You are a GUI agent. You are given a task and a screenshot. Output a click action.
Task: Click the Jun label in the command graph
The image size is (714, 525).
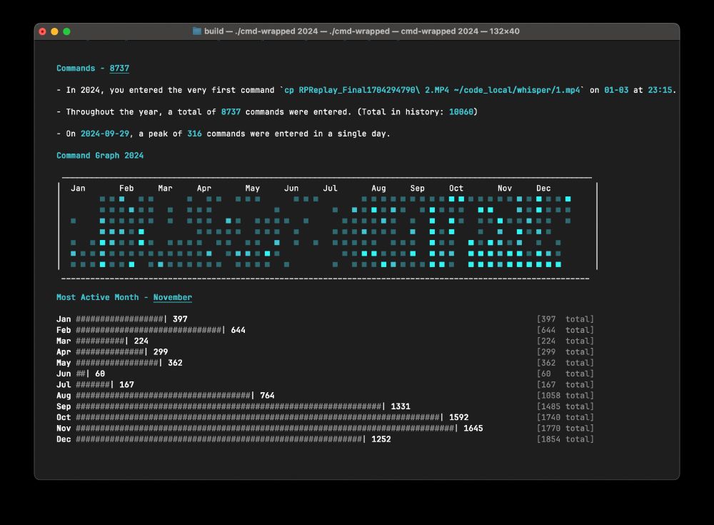tap(291, 189)
